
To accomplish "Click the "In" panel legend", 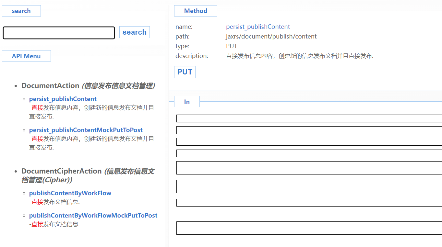I will click(x=187, y=102).
